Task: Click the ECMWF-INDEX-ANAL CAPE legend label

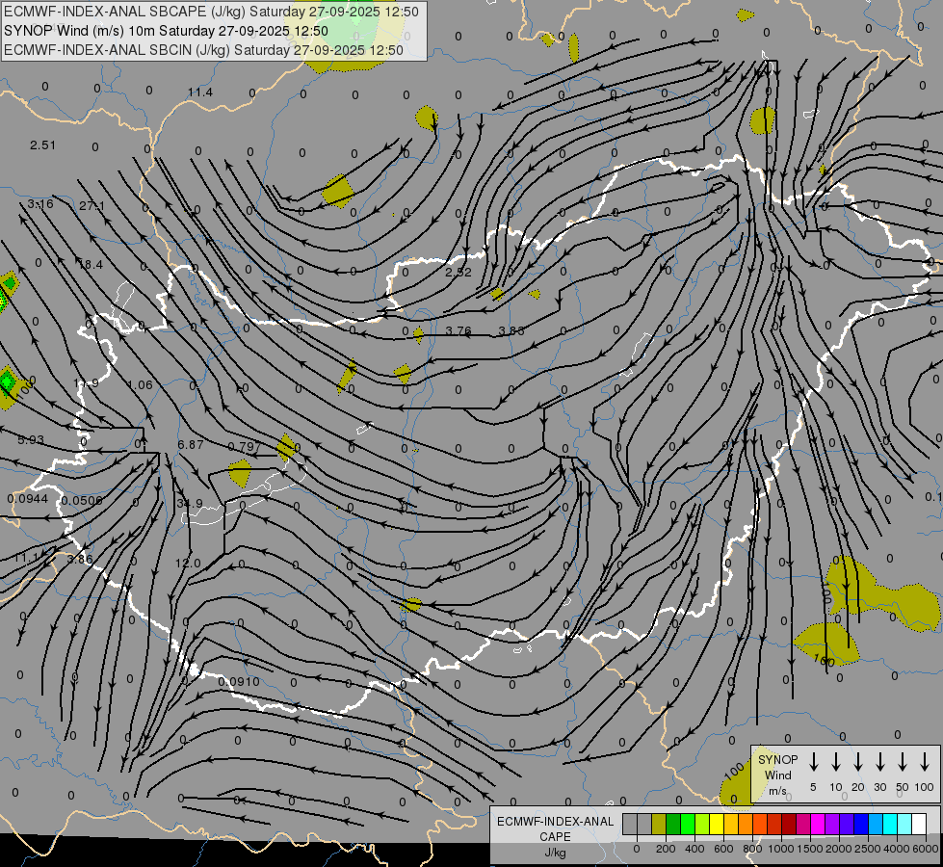Action: [555, 836]
